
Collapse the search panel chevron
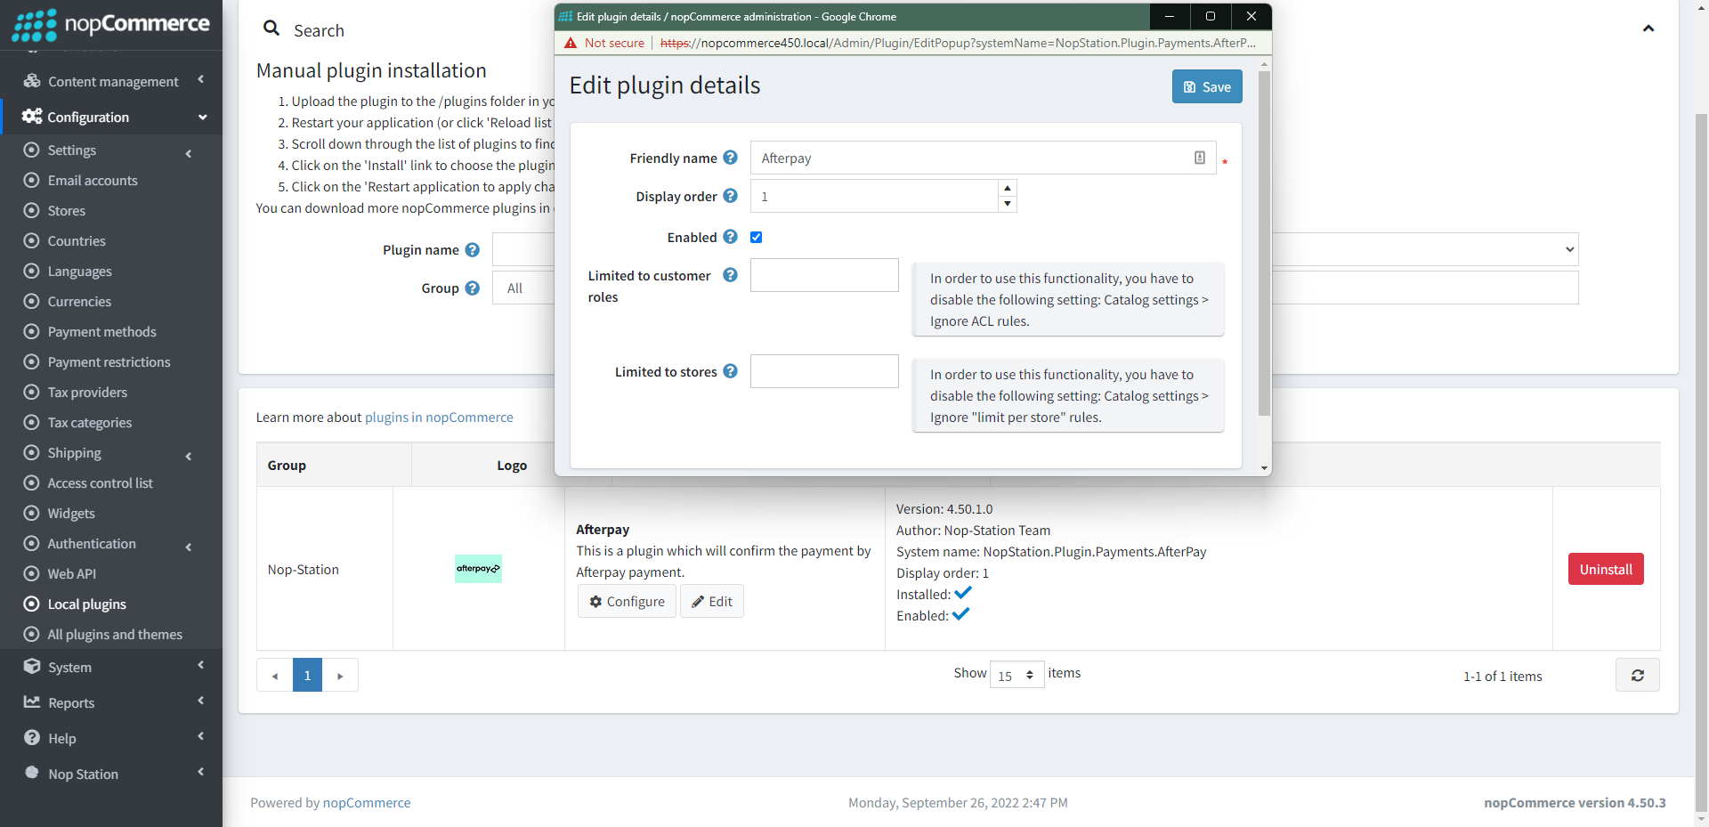click(x=1648, y=28)
